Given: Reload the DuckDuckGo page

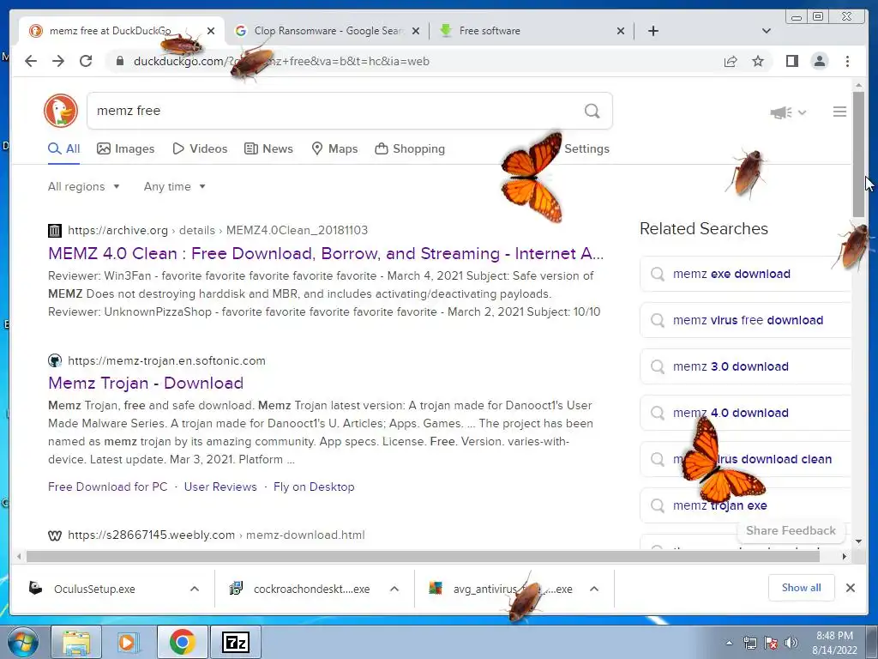Looking at the screenshot, I should click(x=86, y=61).
